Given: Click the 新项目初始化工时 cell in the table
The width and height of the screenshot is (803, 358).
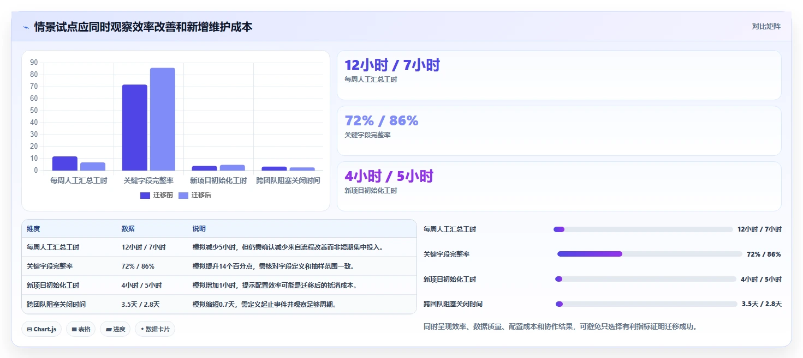Looking at the screenshot, I should pyautogui.click(x=53, y=286).
